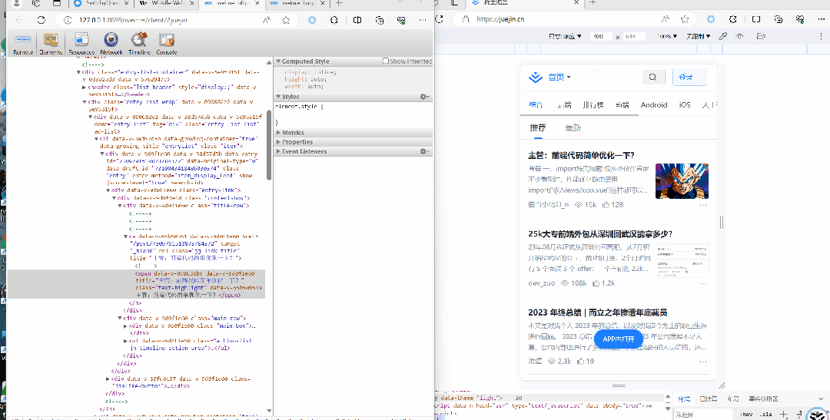The image size is (830, 420).
Task: Open the Resources panel in weinre
Action: click(81, 43)
